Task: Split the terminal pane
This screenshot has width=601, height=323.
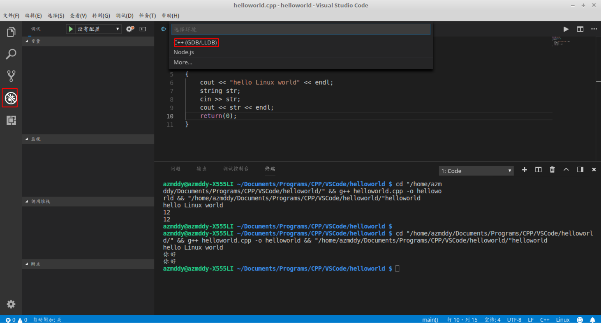Action: (538, 170)
